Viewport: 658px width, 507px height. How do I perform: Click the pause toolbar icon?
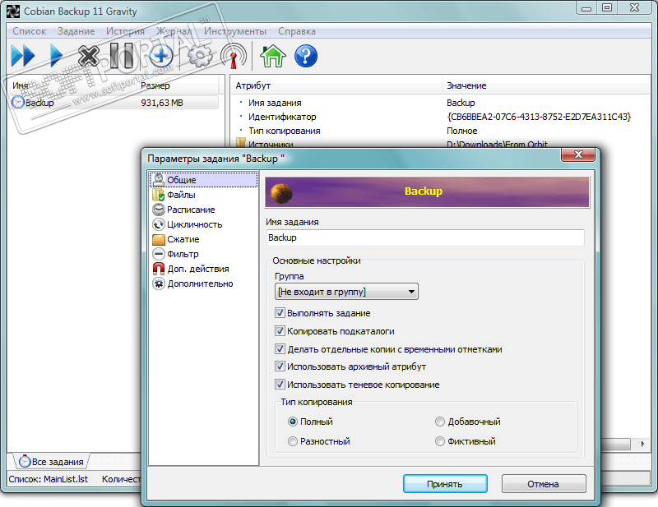click(x=122, y=55)
